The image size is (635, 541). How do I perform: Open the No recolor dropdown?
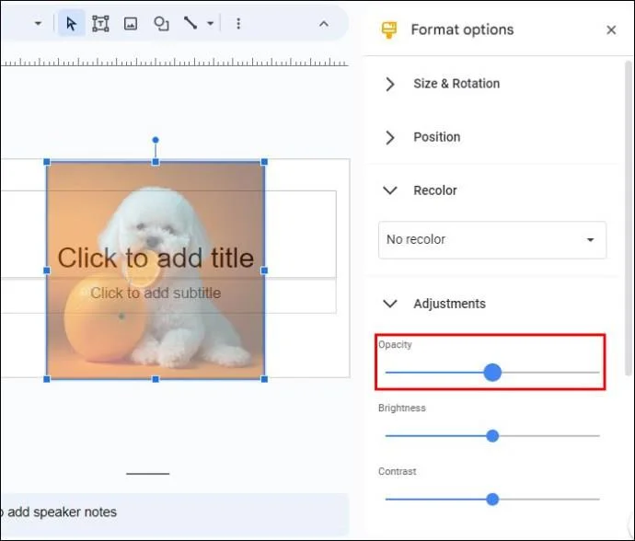coord(492,240)
